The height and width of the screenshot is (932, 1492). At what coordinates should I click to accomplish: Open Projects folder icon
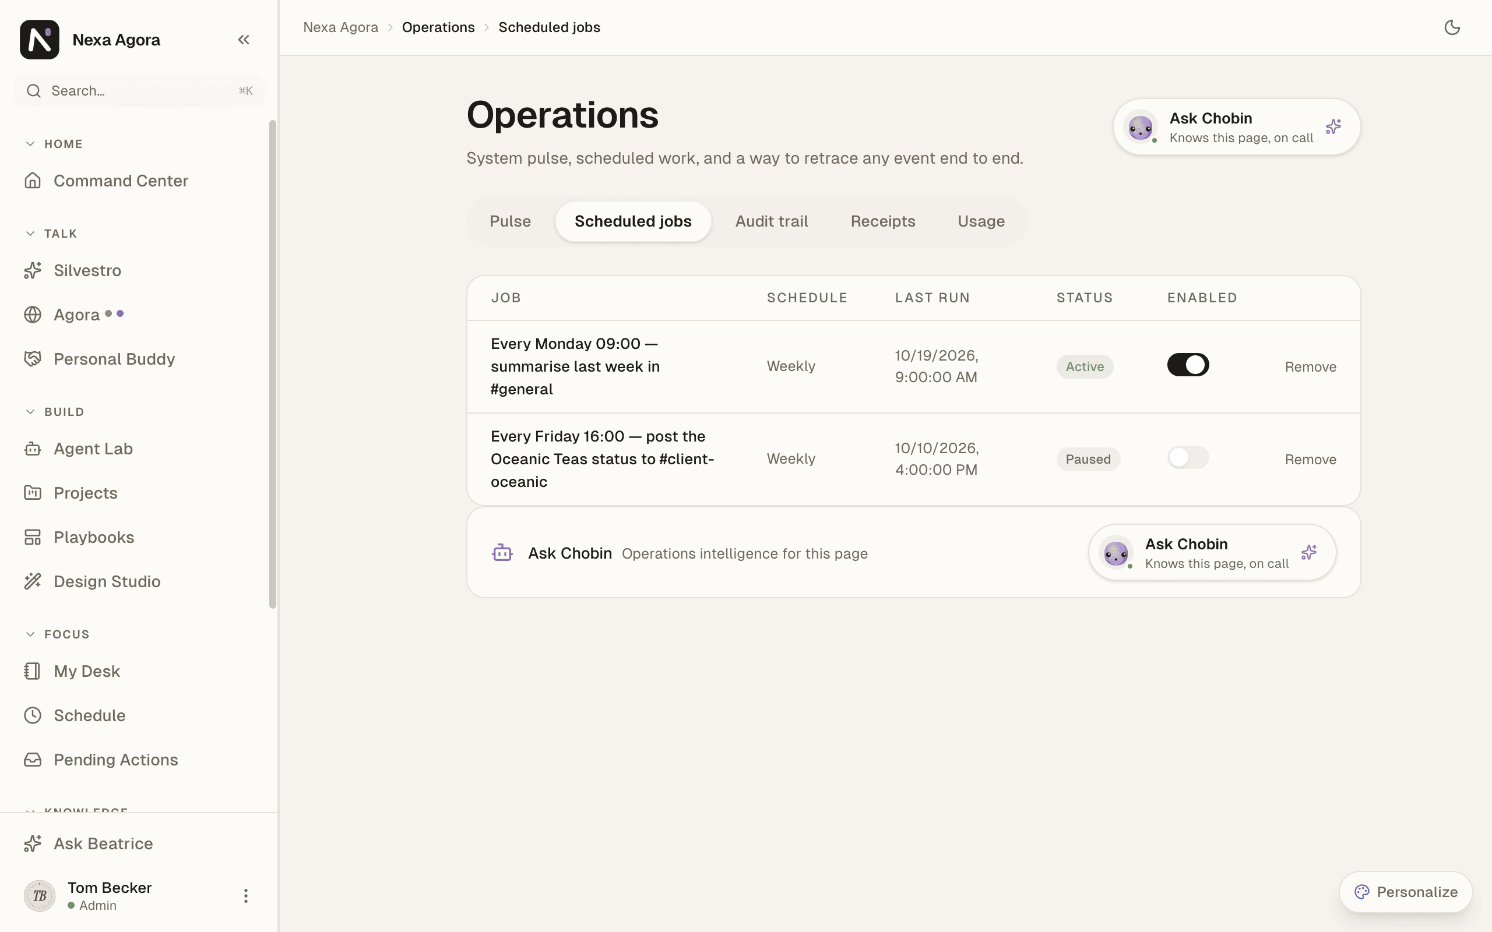coord(33,493)
